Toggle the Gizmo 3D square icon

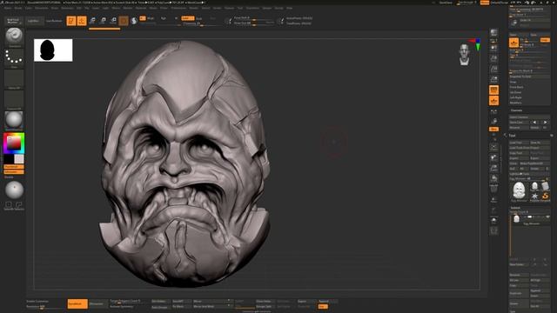coord(124,21)
